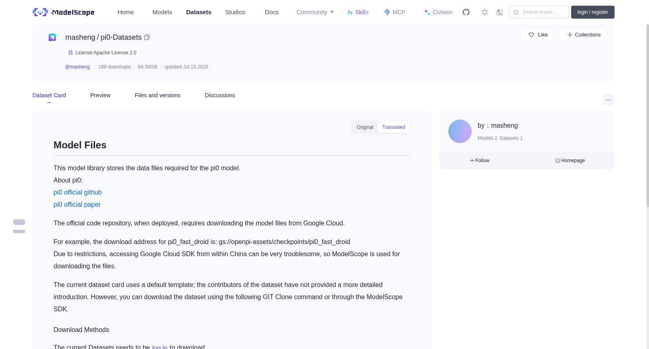This screenshot has width=649, height=349.
Task: Click masheng's gradient profile avatar
Action: 460,131
